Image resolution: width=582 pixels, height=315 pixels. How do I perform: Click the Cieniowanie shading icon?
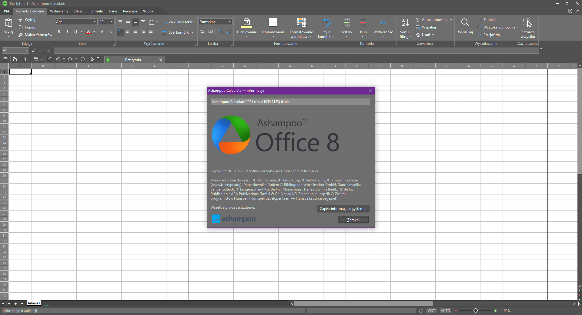pos(247,23)
